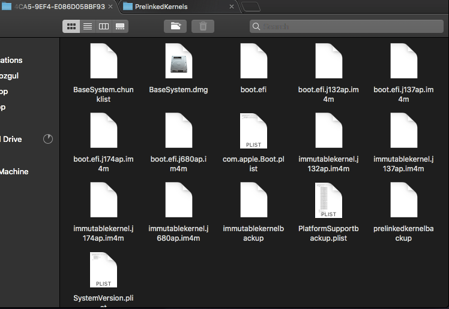Click the magnifying glass search icon
Image resolution: width=449 pixels, height=309 pixels.
(x=256, y=26)
